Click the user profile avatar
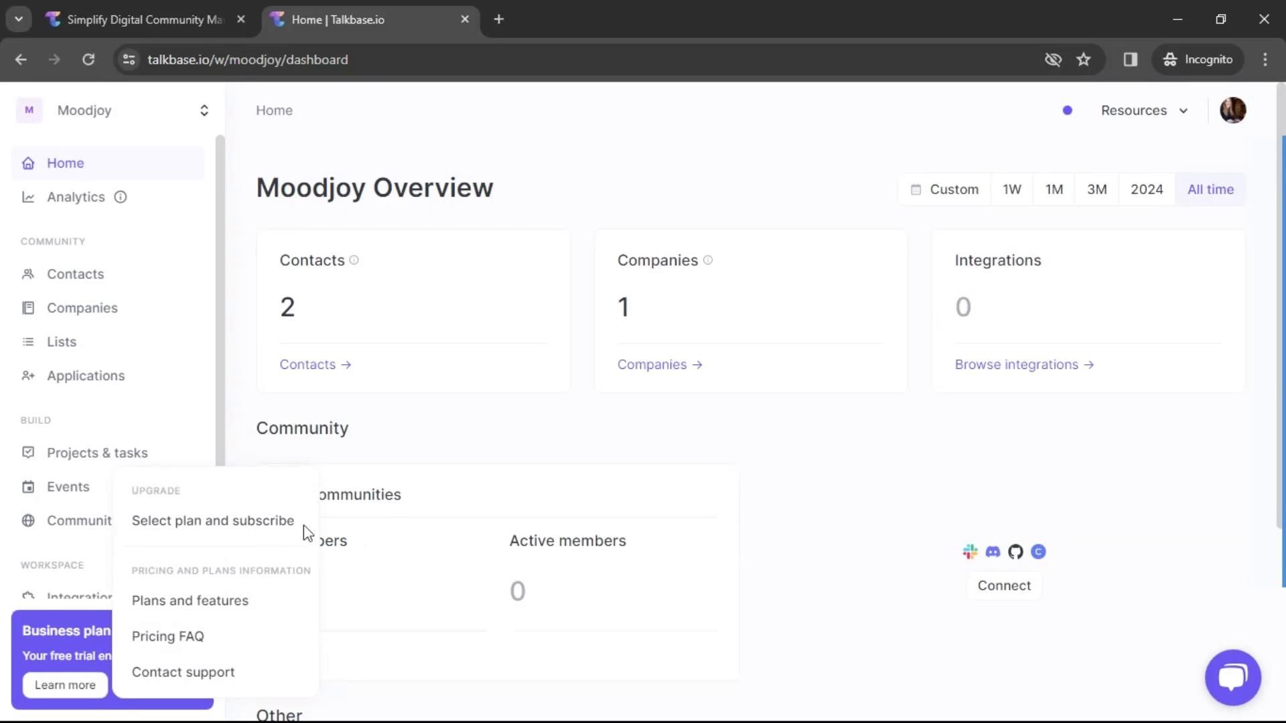 1232,110
